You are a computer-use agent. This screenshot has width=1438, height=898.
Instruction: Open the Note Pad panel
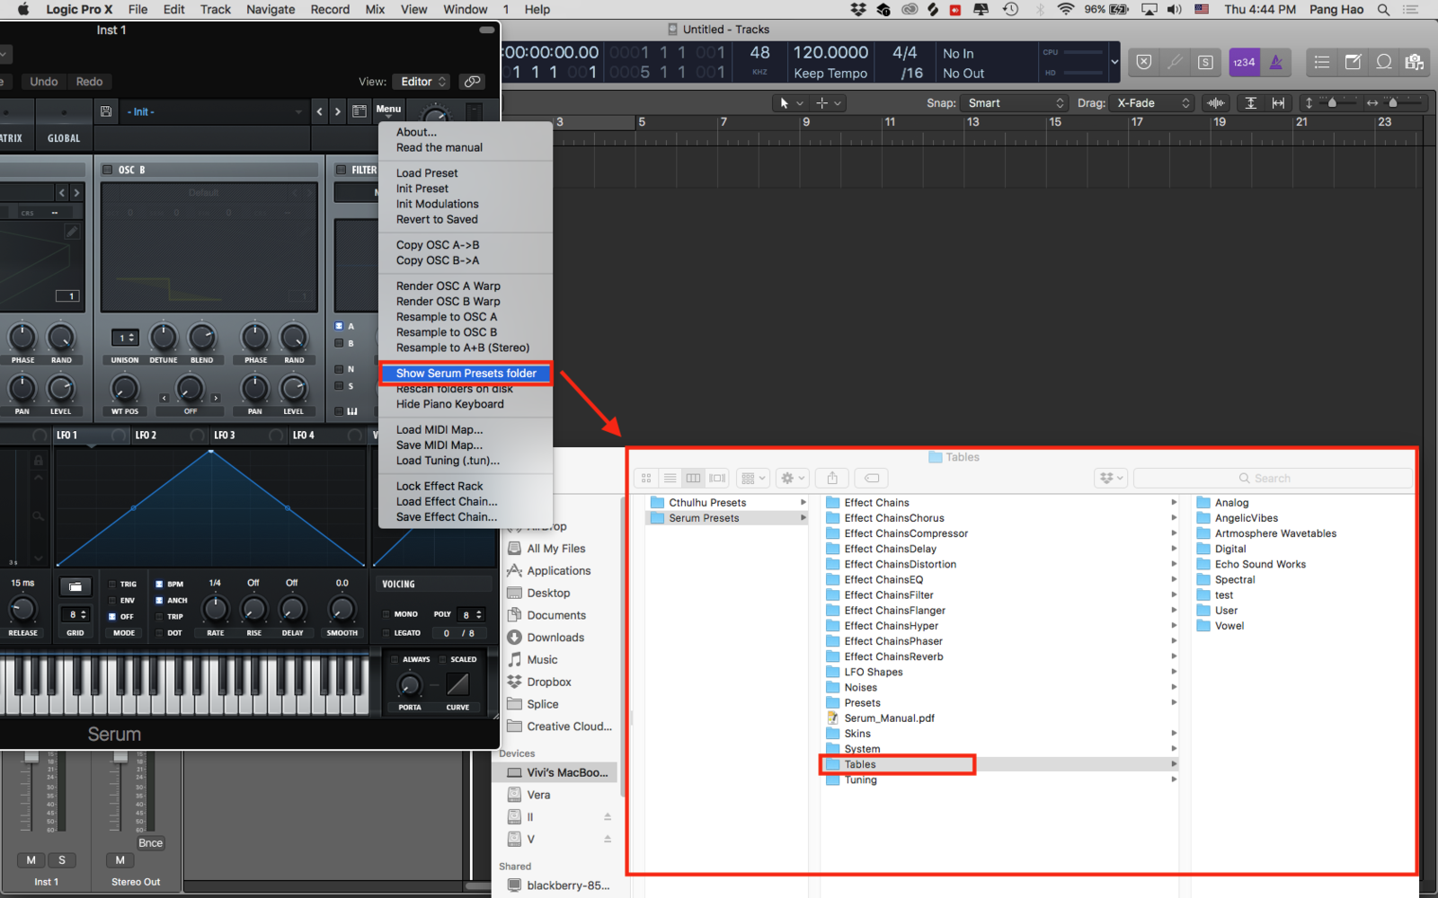click(x=1353, y=62)
